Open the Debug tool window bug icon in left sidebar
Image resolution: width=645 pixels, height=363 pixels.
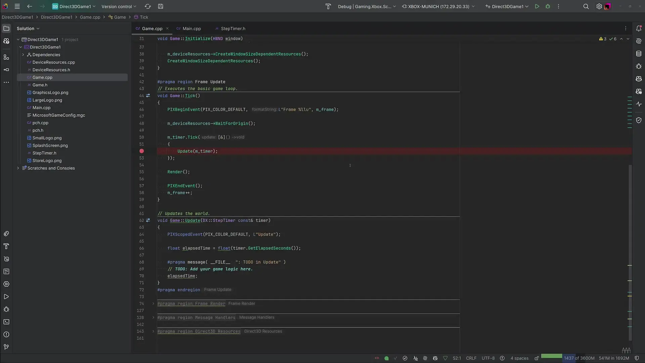pos(6,309)
